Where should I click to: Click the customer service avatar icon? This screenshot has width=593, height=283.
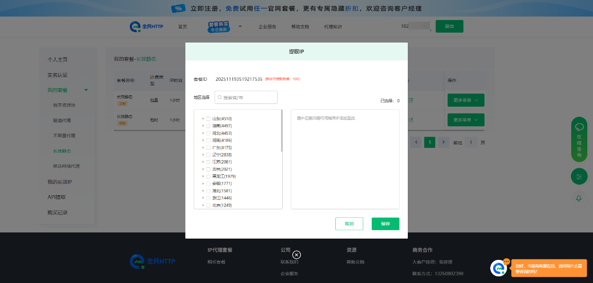(x=498, y=268)
